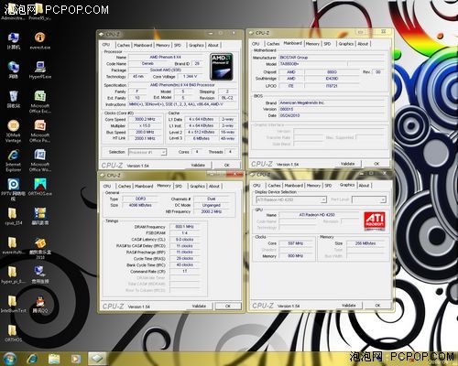Open Internet Explorer desktop shortcut
The width and height of the screenshot is (458, 366).
(14, 160)
